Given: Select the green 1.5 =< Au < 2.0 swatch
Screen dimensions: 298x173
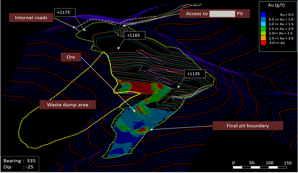Looking at the screenshot, I should tap(263, 29).
